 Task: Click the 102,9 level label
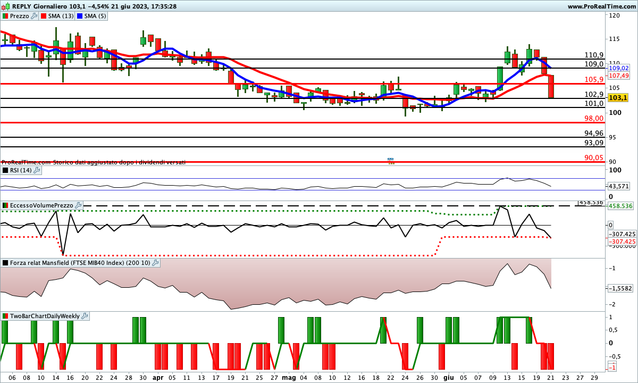(594, 94)
